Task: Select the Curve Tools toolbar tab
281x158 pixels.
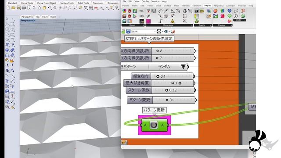Action: click(27, 3)
